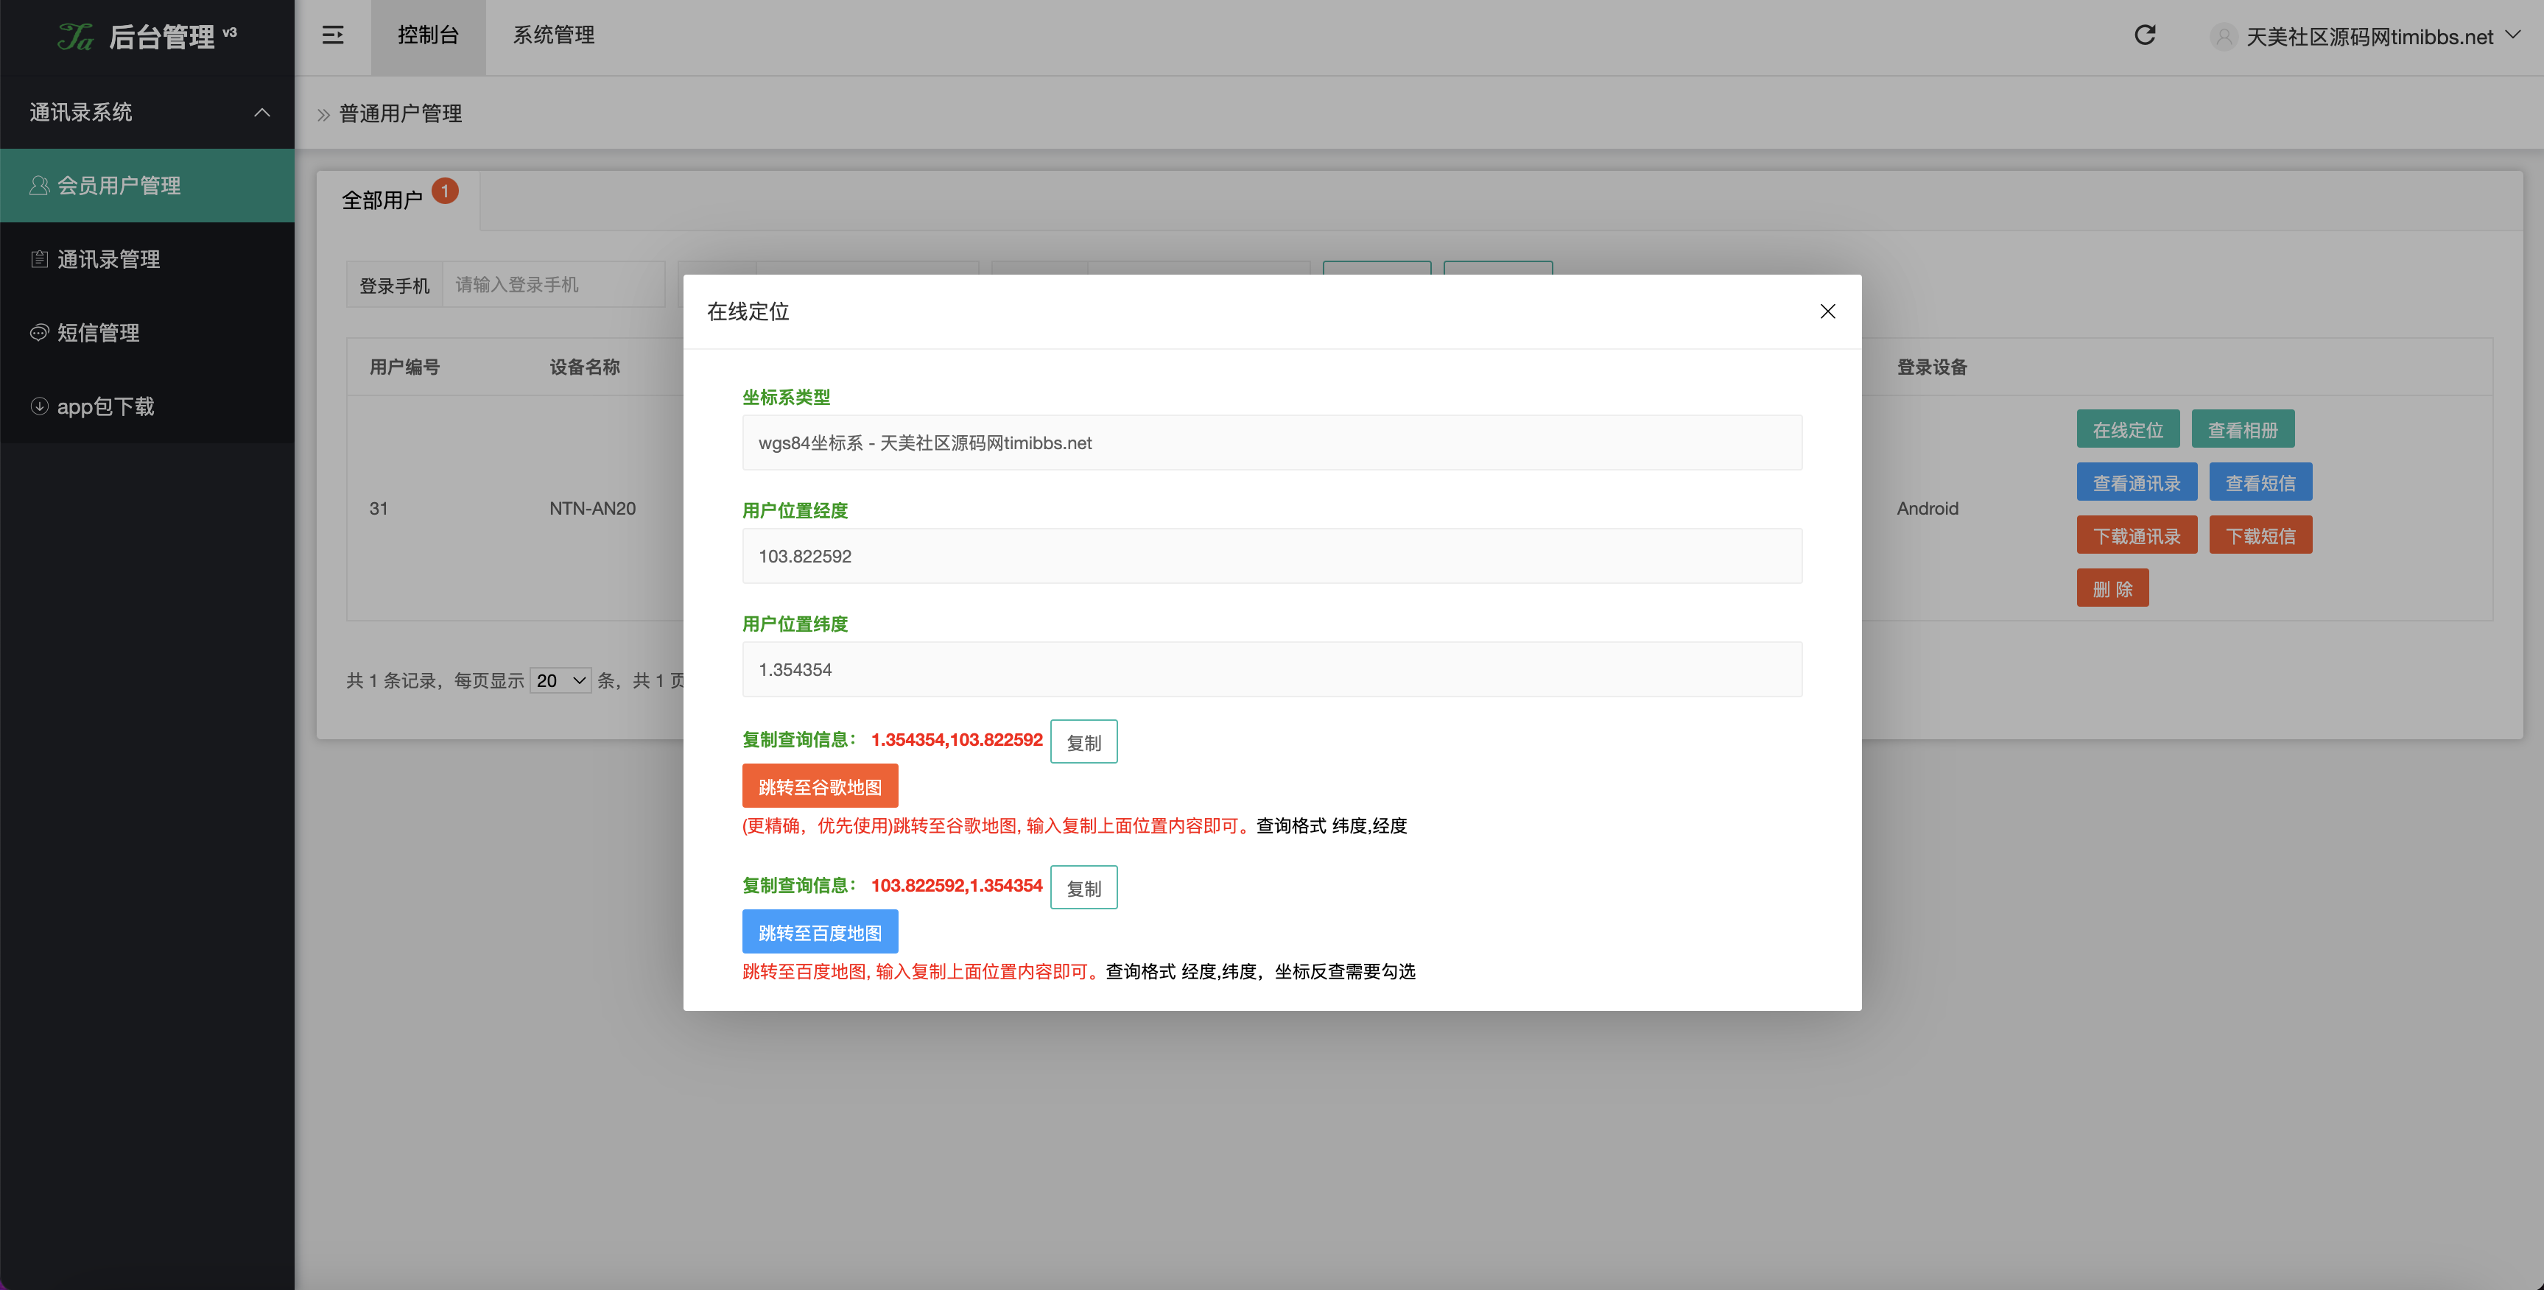This screenshot has width=2544, height=1290.
Task: Open the per-page count dropdown showing 20
Action: click(x=560, y=680)
